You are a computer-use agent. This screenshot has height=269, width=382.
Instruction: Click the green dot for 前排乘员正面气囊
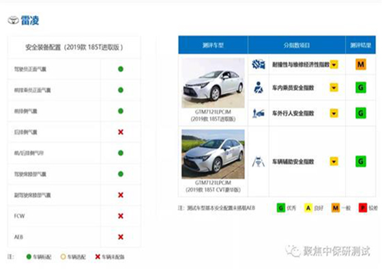coord(121,90)
